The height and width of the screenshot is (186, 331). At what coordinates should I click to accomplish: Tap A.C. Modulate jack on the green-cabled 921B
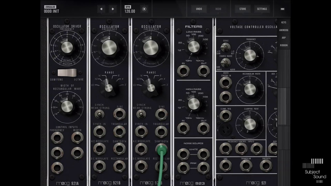click(141, 149)
